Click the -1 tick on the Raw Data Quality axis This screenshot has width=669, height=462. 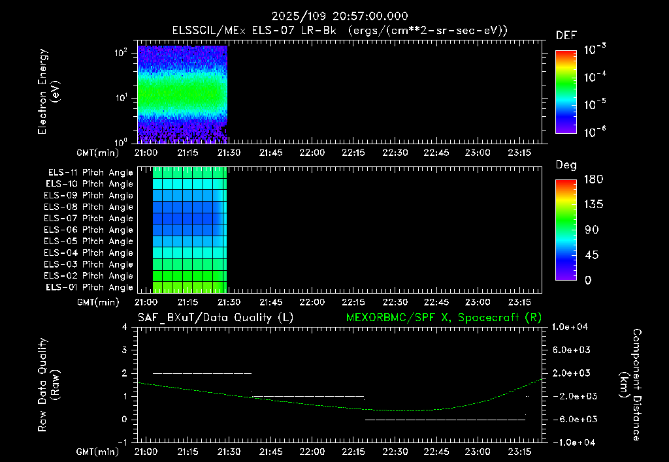(x=122, y=442)
